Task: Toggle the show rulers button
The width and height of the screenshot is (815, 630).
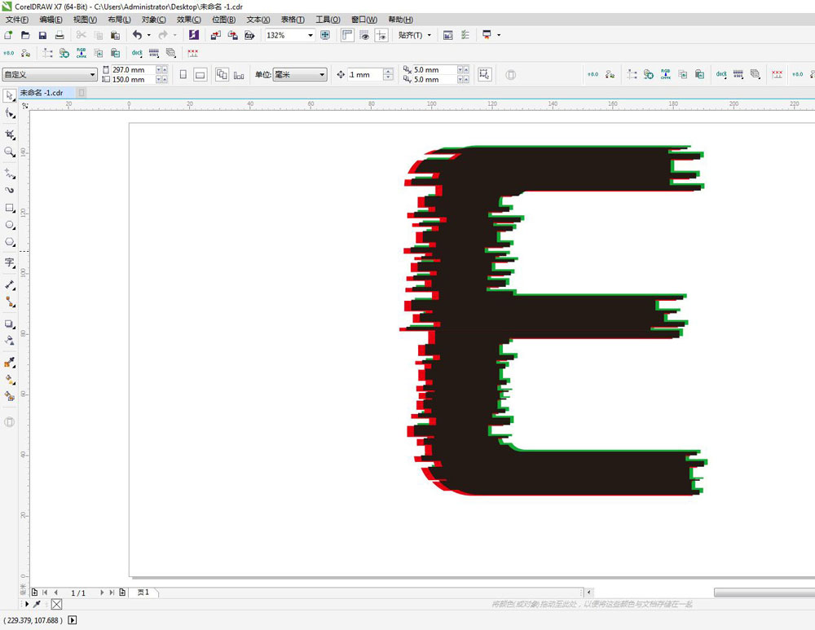Action: tap(347, 35)
